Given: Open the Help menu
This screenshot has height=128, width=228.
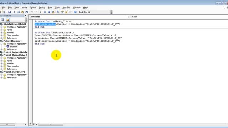Looking at the screenshot, I should (x=85, y=7).
